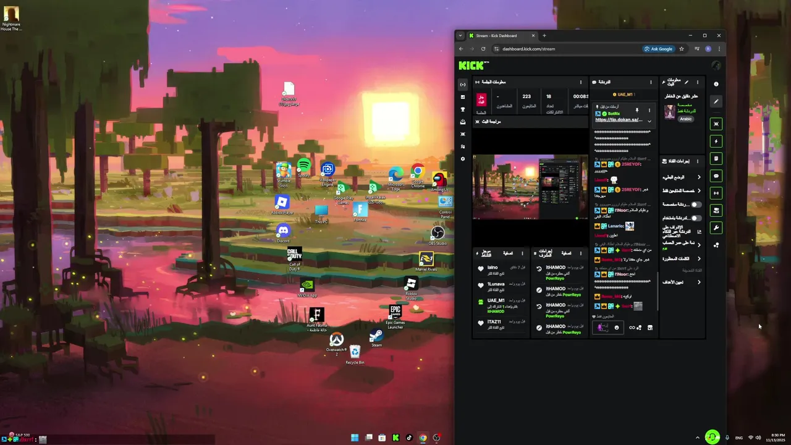Toggle second channel actions chat switch
Viewport: 791px width, 445px height.
click(x=696, y=218)
